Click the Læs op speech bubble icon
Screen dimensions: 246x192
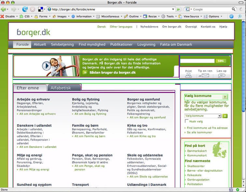click(222, 75)
